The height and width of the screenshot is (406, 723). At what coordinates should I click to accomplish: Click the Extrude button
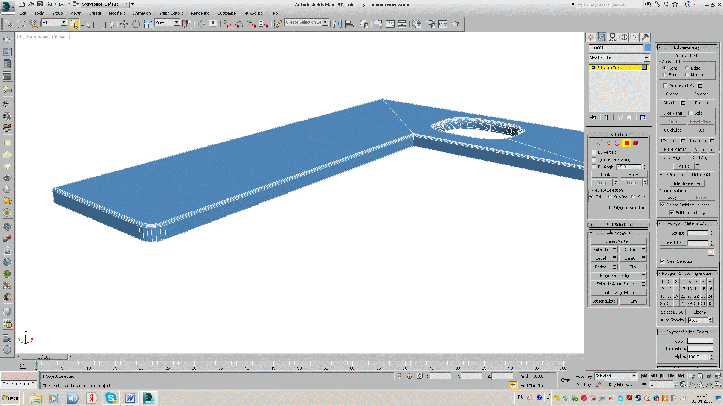click(x=601, y=250)
